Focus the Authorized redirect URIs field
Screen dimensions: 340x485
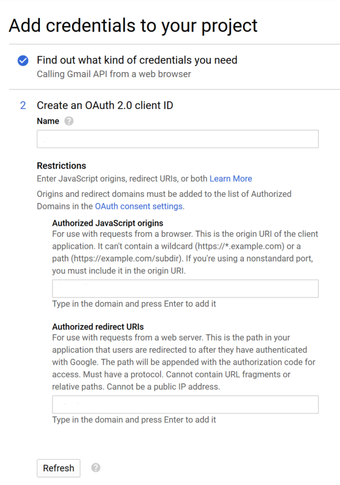point(185,404)
